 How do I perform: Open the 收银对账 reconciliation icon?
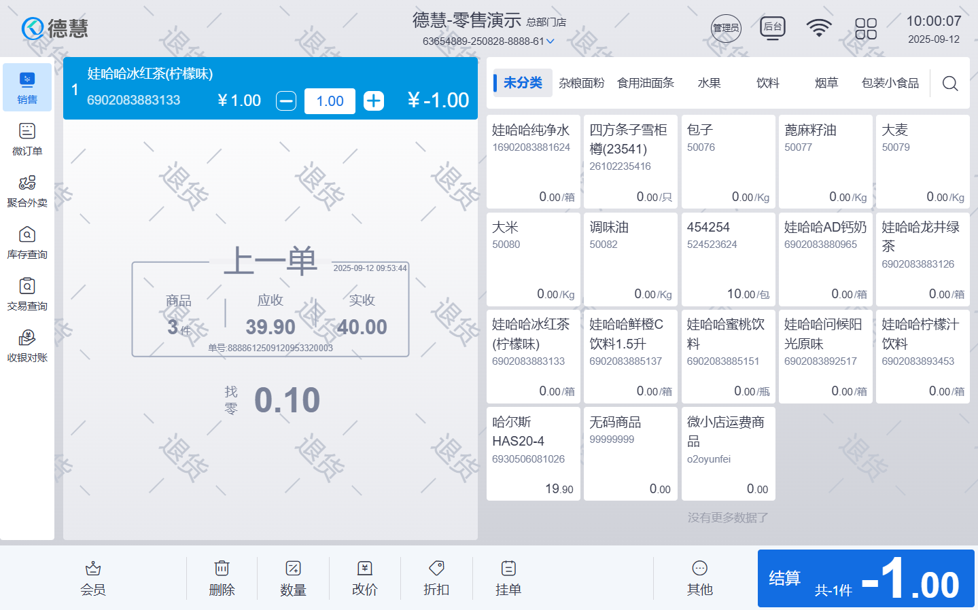27,346
